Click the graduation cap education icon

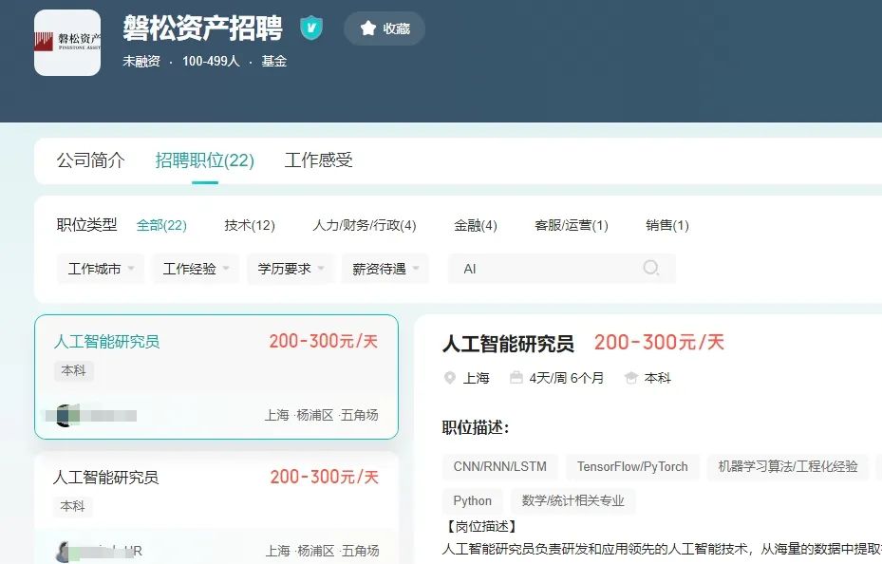[x=631, y=378]
